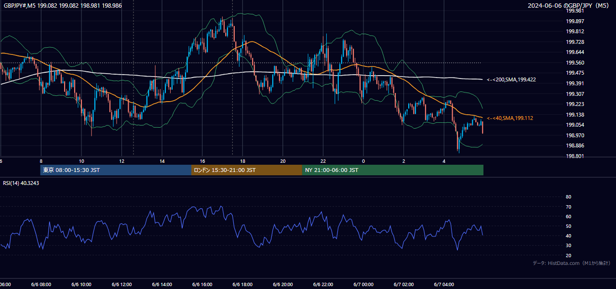
Task: Click the RSI 60 level label
Action: (x=568, y=216)
